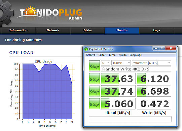Click the top Stop button beside test count

click(95, 66)
